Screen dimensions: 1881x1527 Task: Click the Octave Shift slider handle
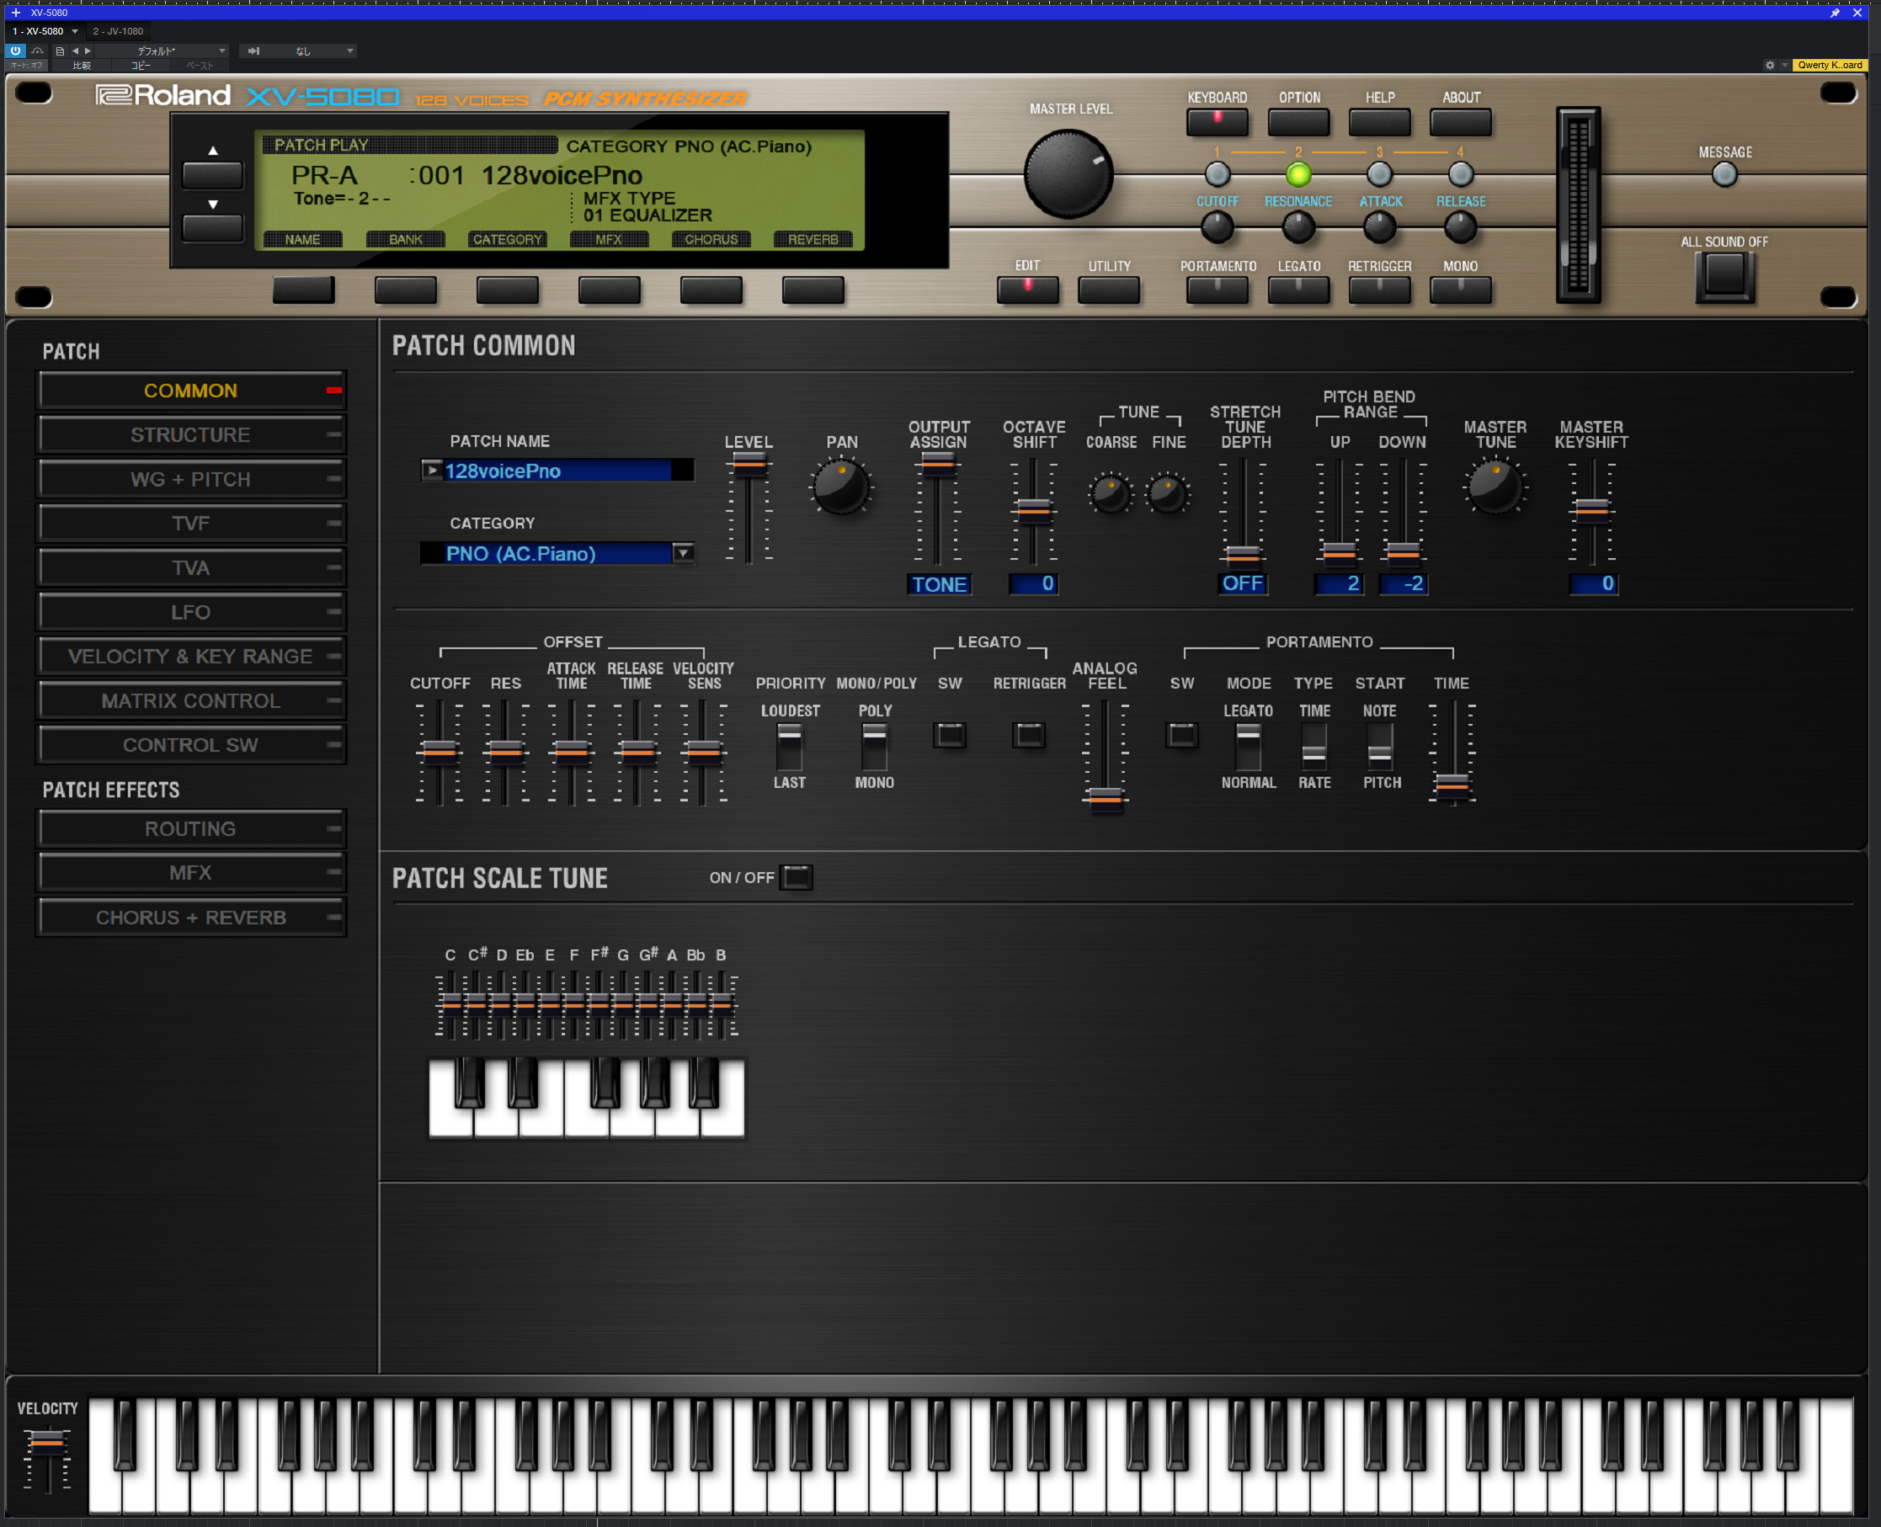tap(1034, 509)
